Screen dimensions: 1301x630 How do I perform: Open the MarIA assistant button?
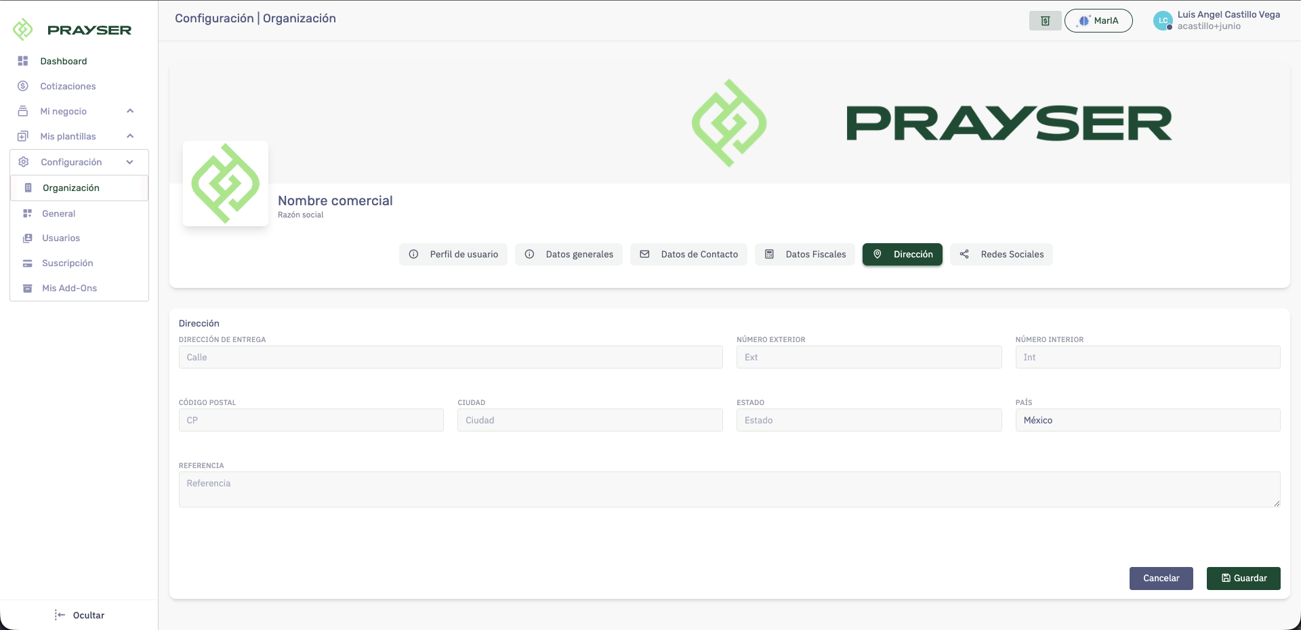[x=1098, y=21]
